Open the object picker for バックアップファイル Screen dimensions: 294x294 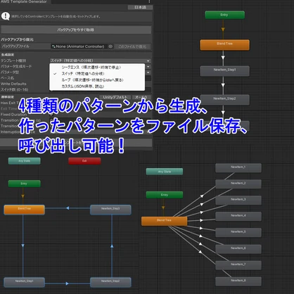pos(110,46)
